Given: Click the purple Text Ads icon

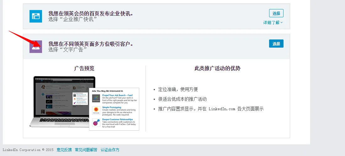Looking at the screenshot, I should tap(36, 47).
